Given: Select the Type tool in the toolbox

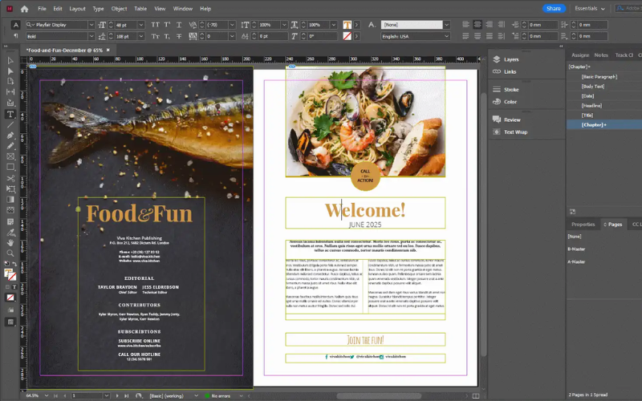Looking at the screenshot, I should tap(10, 114).
